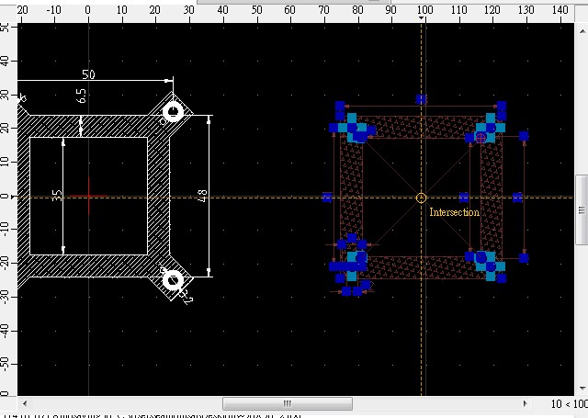
Task: Select the 35 vertical dimension text
Action: tap(58, 196)
